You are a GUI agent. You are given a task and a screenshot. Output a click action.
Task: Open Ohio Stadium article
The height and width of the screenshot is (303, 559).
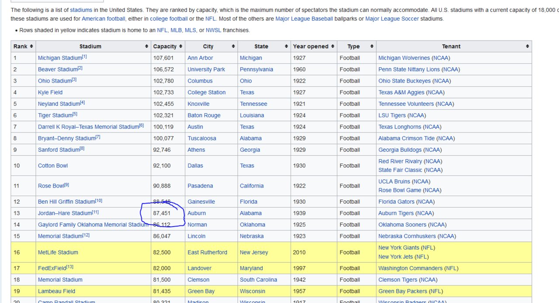pos(55,81)
